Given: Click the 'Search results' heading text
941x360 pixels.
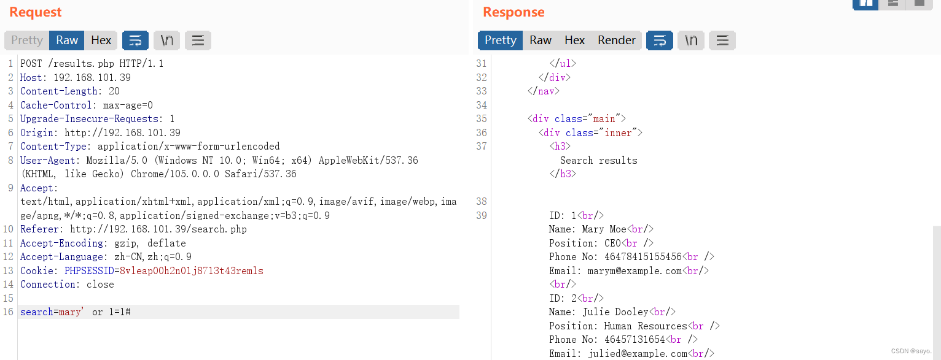Looking at the screenshot, I should pos(599,161).
